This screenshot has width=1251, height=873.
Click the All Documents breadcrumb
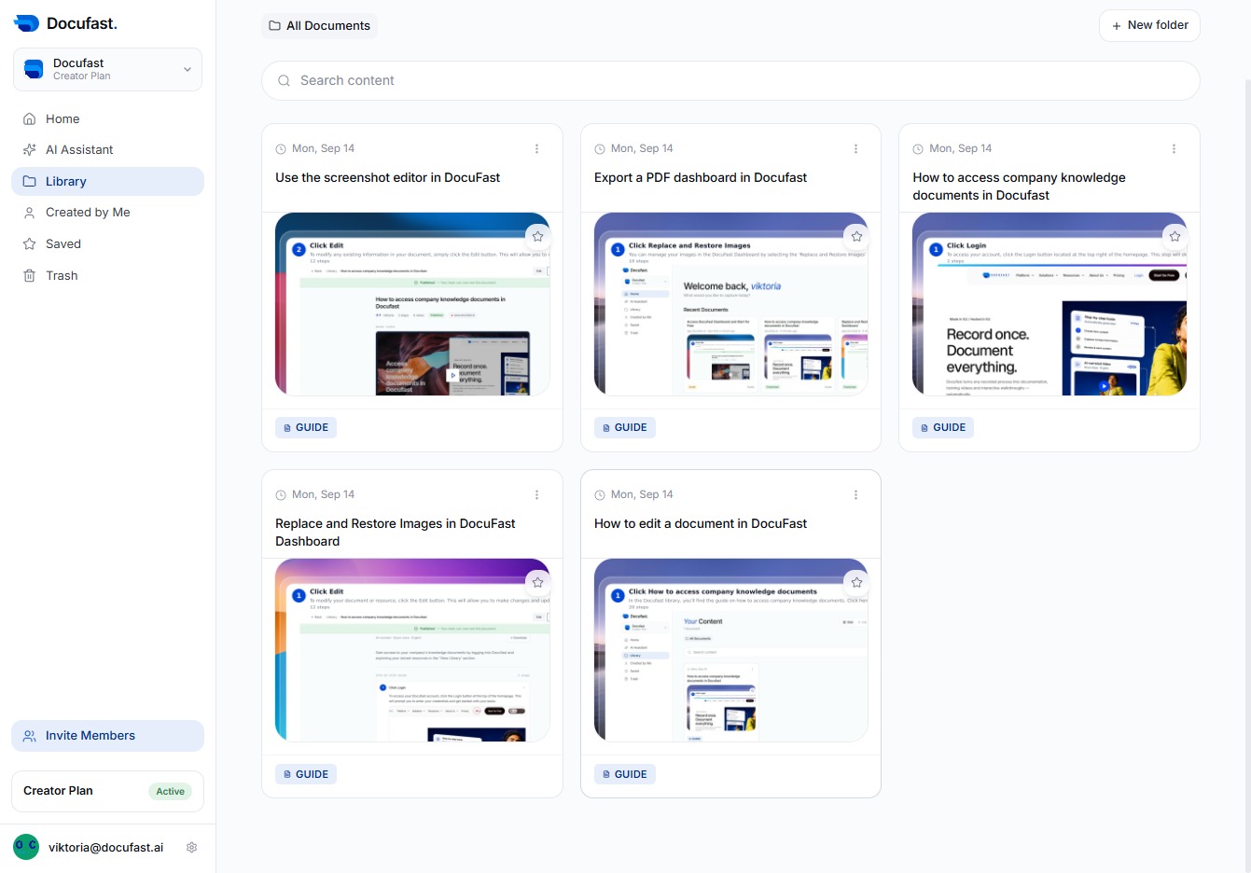[319, 25]
